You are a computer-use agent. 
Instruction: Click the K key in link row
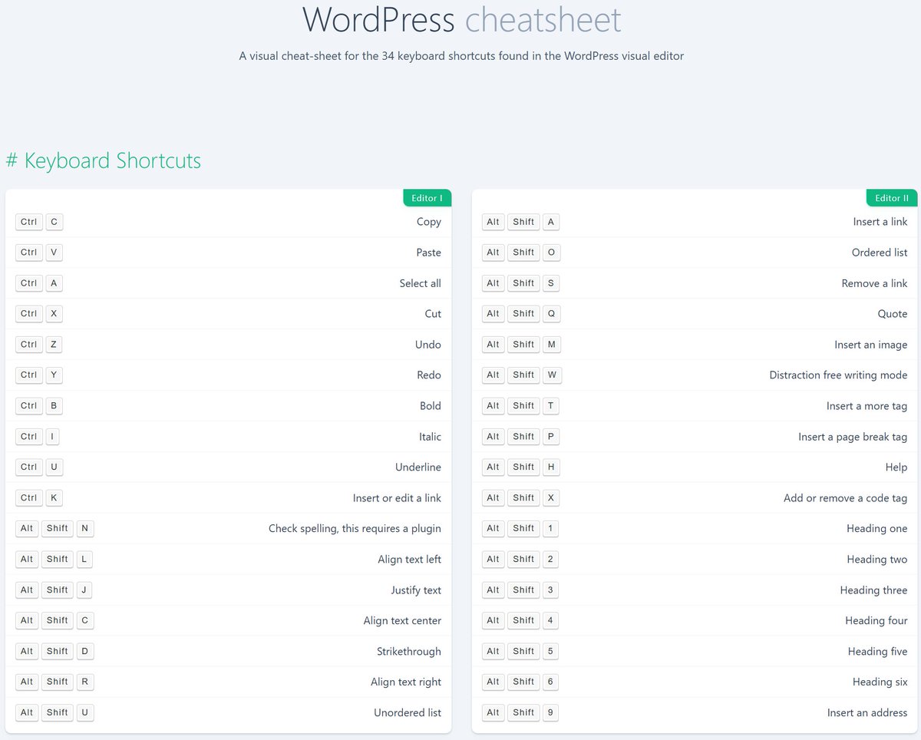54,498
